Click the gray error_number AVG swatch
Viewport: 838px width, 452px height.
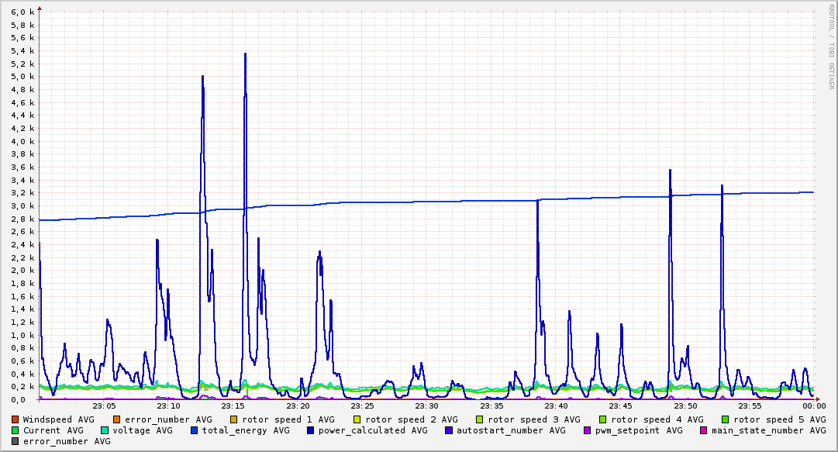pyautogui.click(x=15, y=442)
